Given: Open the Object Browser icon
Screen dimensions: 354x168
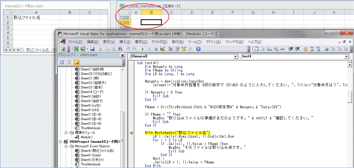Looking at the screenshot, I should 184,49.
